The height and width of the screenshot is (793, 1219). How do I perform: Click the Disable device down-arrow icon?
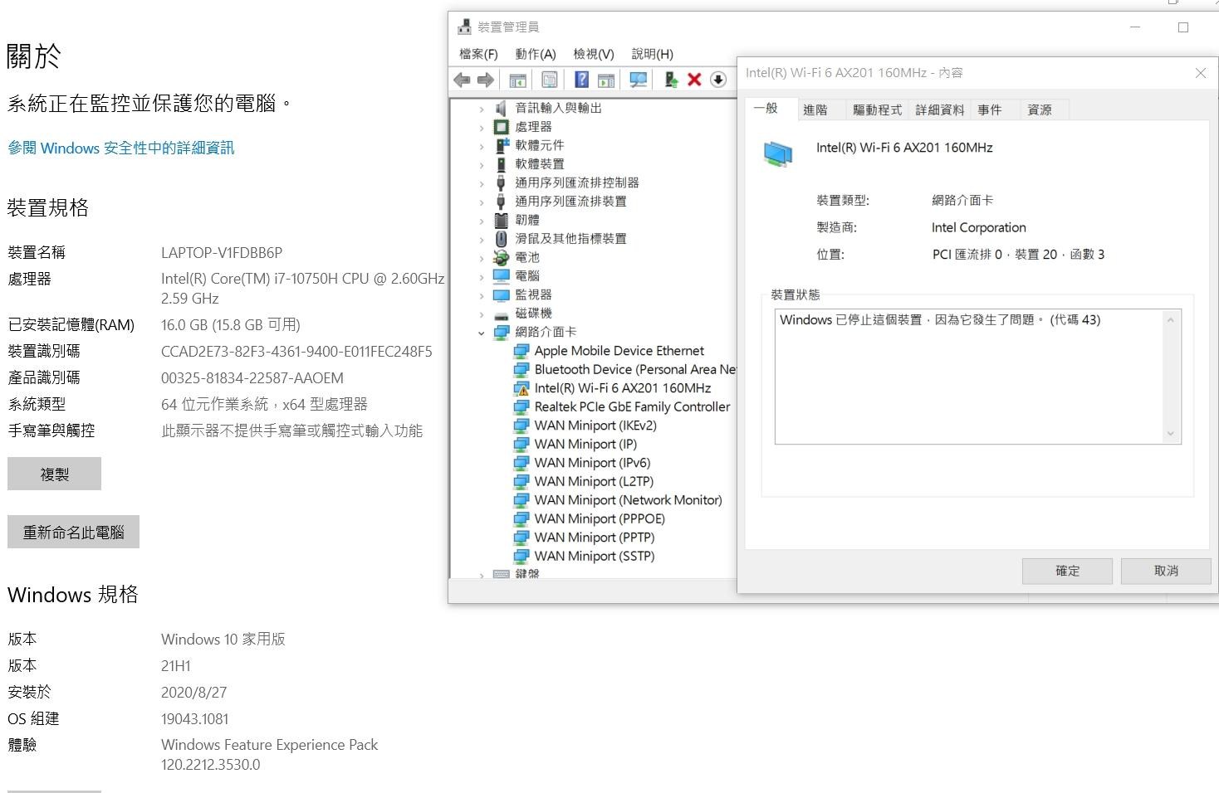pos(716,79)
